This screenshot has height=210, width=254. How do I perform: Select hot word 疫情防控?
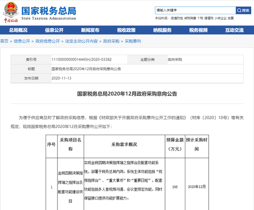pyautogui.click(x=177, y=18)
